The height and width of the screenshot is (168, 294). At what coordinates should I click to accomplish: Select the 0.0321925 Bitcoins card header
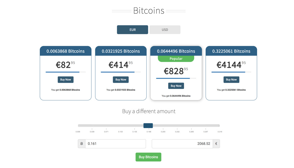point(121,51)
